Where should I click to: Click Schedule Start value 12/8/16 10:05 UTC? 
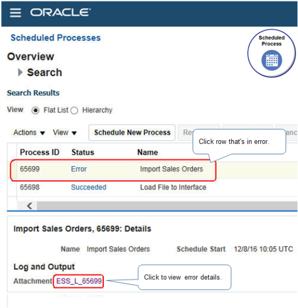coord(264,249)
